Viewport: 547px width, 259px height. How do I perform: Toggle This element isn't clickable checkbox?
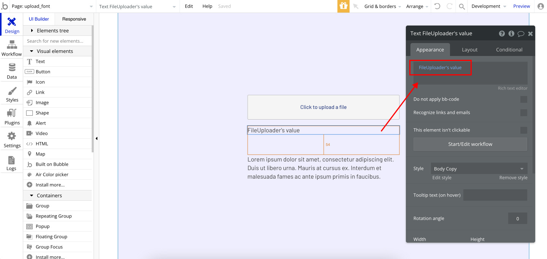pyautogui.click(x=524, y=130)
